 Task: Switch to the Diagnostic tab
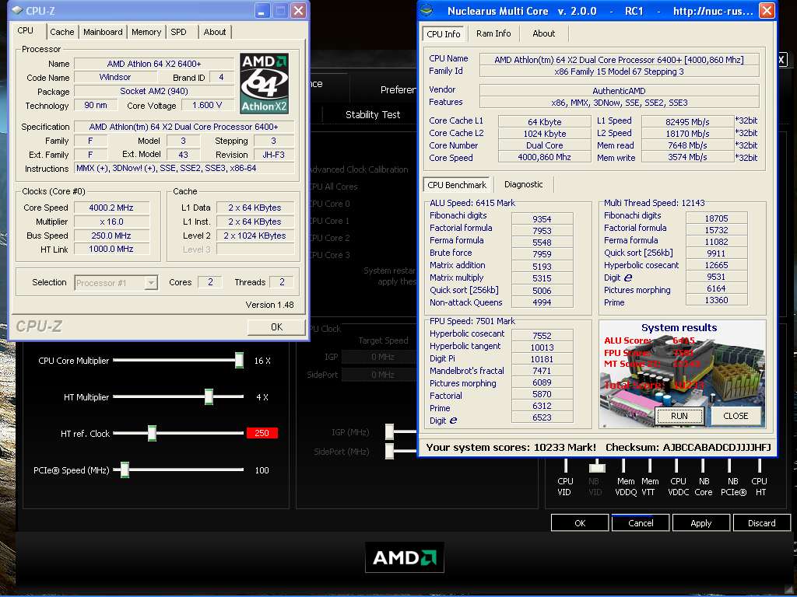point(523,185)
